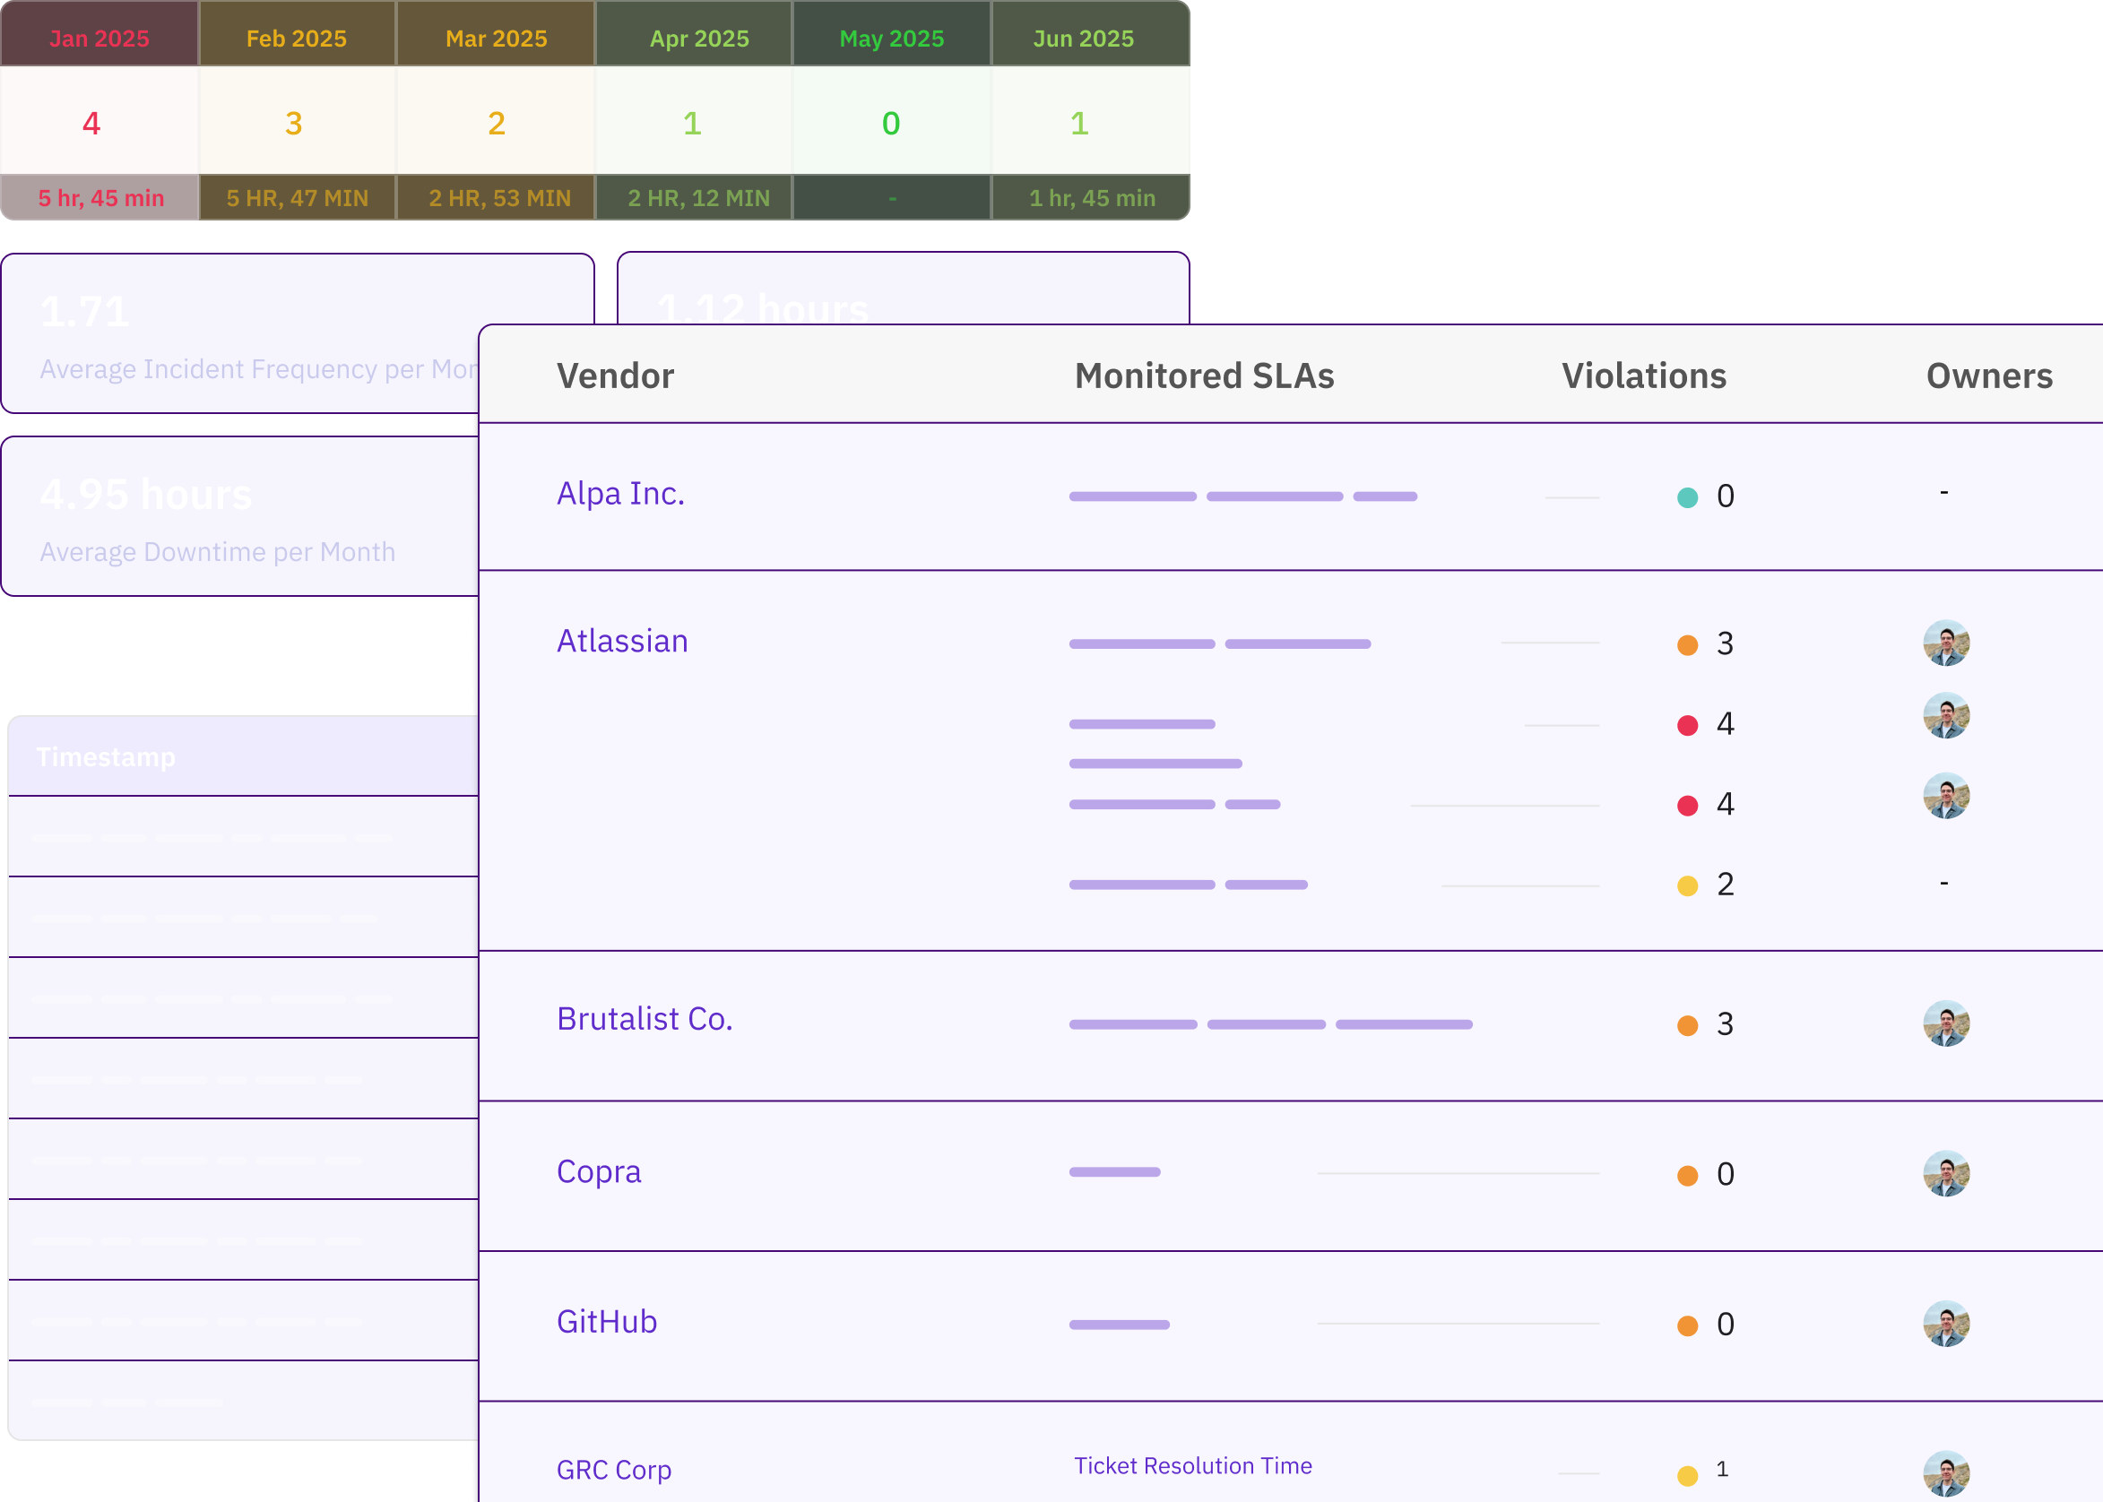The image size is (2103, 1502).
Task: Open the Atlassian vendor link
Action: click(622, 641)
